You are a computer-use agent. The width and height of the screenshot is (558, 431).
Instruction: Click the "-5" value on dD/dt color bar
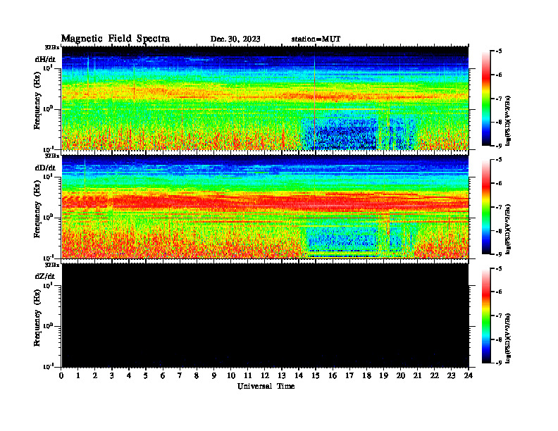pos(499,160)
